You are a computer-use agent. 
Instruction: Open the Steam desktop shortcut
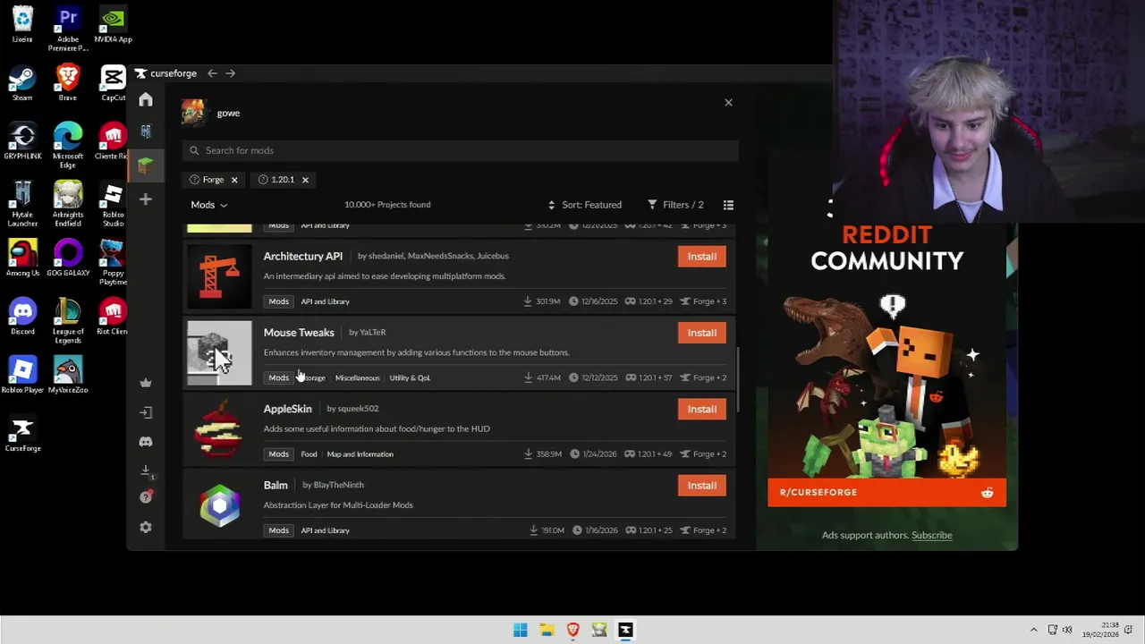point(22,83)
